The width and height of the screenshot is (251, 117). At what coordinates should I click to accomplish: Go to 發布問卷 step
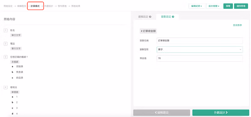62,6
